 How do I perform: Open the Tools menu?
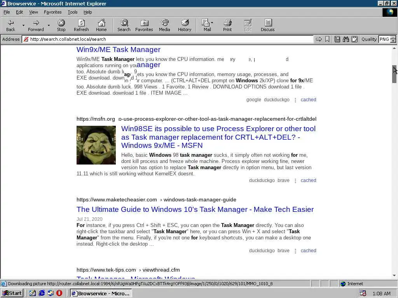pyautogui.click(x=72, y=12)
